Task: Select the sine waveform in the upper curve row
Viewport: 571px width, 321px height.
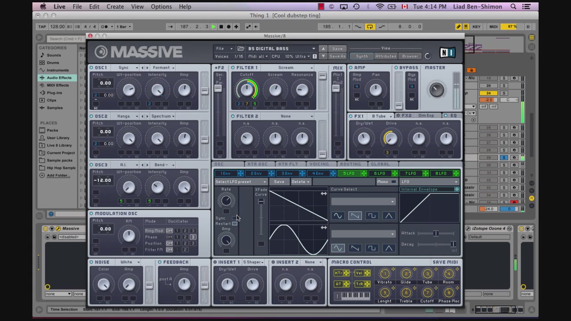Action: click(x=338, y=216)
